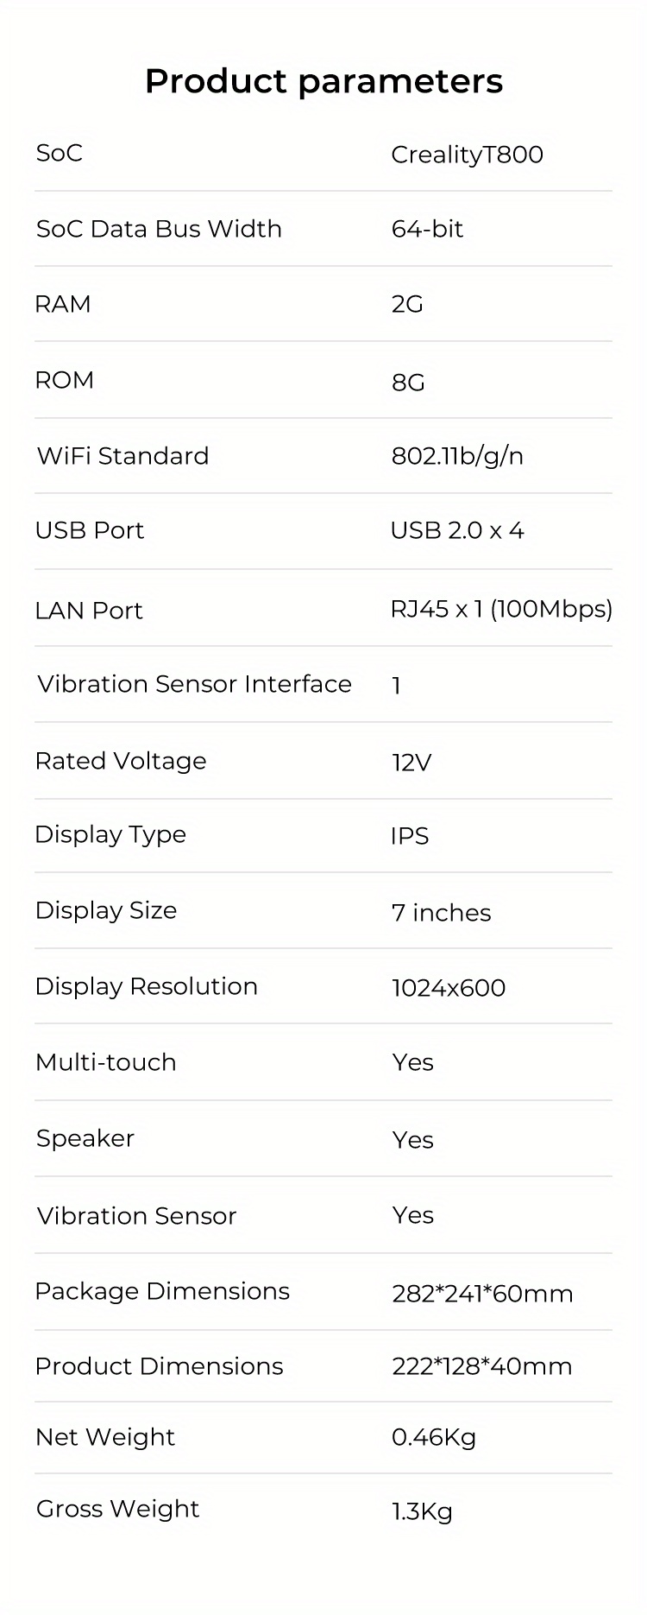Click the RJ45 x 1 (100Mbps) value
Image resolution: width=647 pixels, height=1615 pixels.
point(501,609)
